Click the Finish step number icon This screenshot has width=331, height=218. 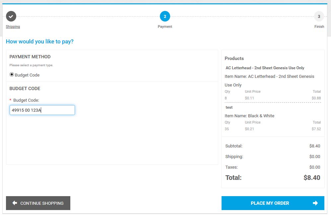tap(319, 16)
